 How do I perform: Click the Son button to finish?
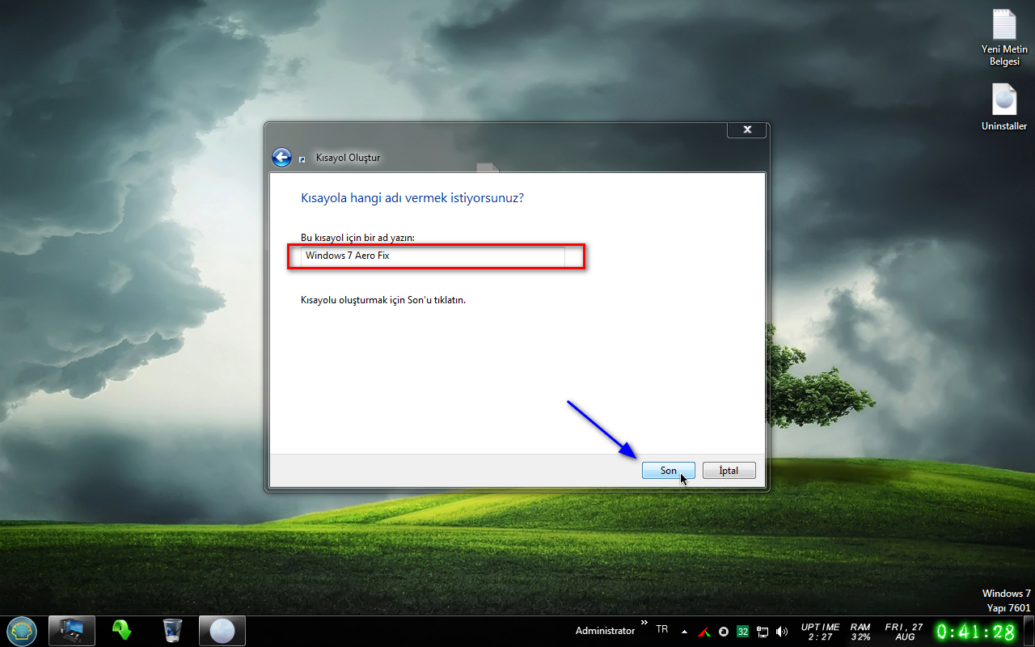(x=668, y=471)
